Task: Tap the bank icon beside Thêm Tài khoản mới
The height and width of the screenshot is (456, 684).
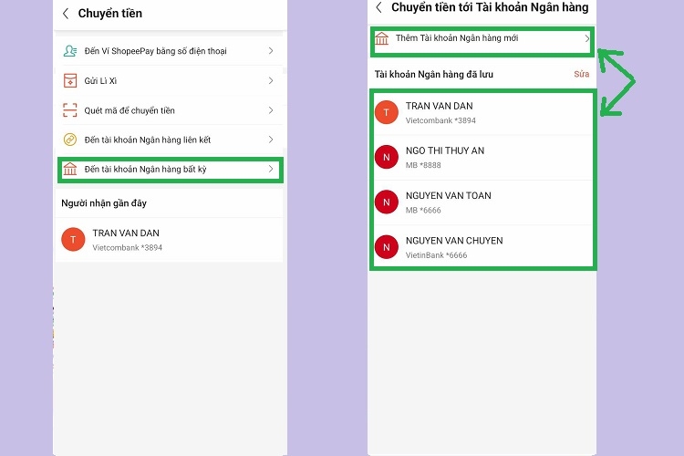Action: tap(382, 39)
